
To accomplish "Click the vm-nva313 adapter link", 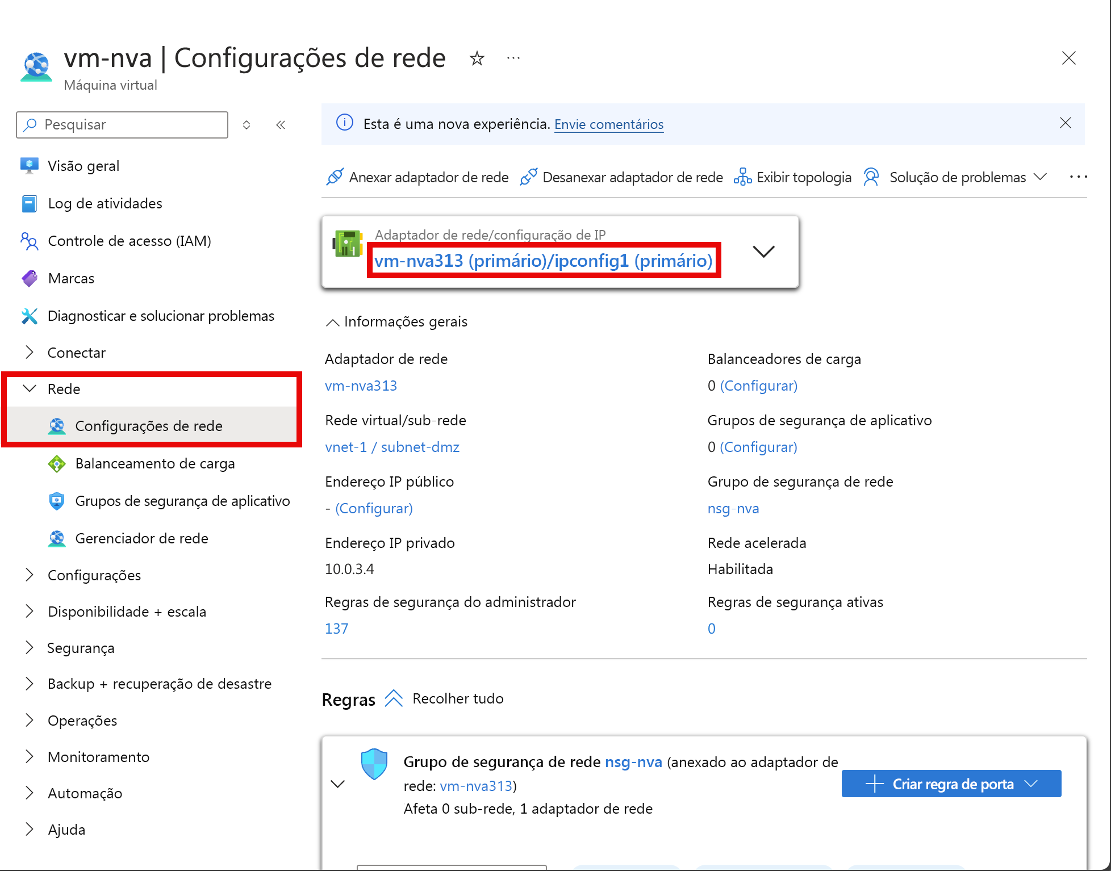I will (x=360, y=387).
